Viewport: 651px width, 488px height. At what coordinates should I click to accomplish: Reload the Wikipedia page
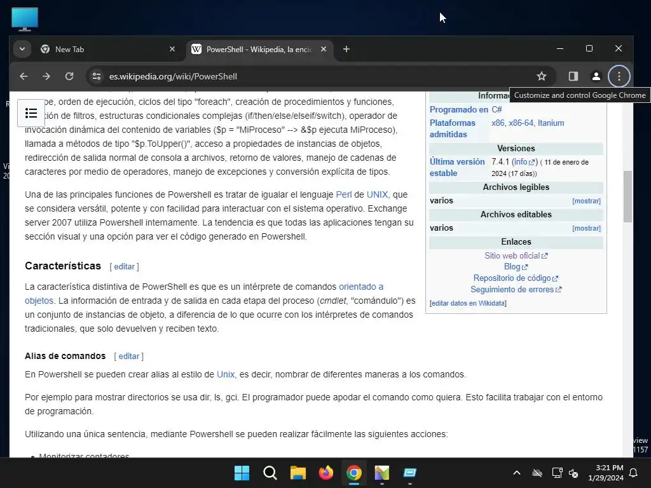click(69, 76)
